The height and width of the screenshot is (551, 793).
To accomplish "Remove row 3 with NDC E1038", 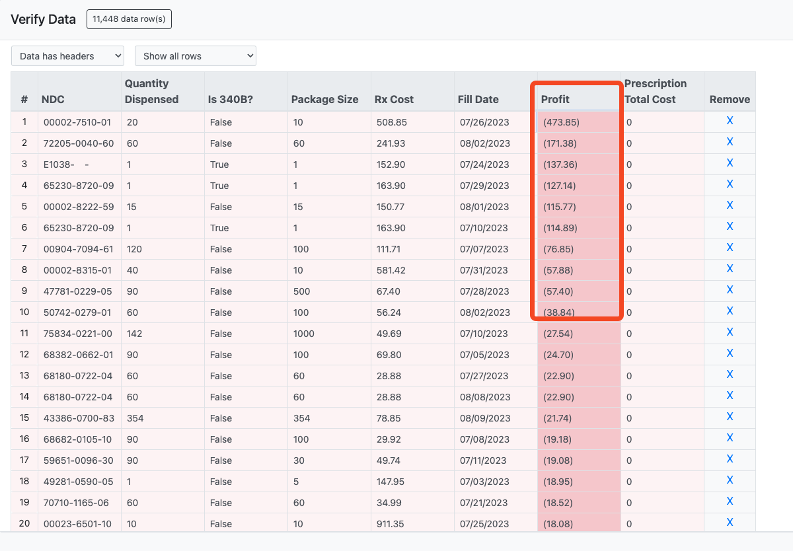I will pyautogui.click(x=729, y=163).
